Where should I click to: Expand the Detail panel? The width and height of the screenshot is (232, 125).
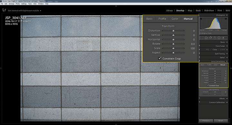227,58
